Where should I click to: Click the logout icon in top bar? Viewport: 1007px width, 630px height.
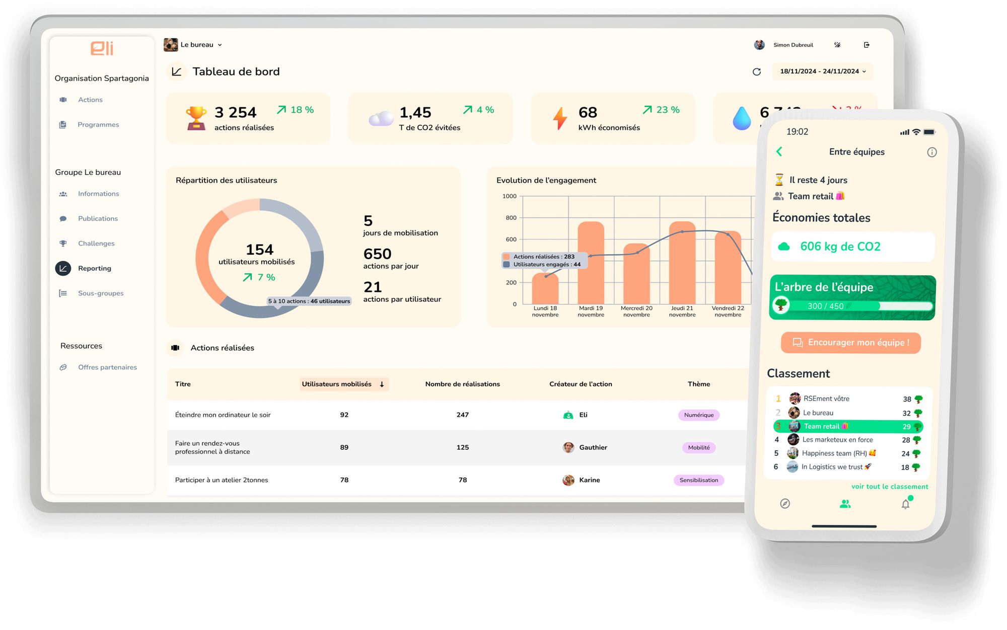[x=867, y=45]
